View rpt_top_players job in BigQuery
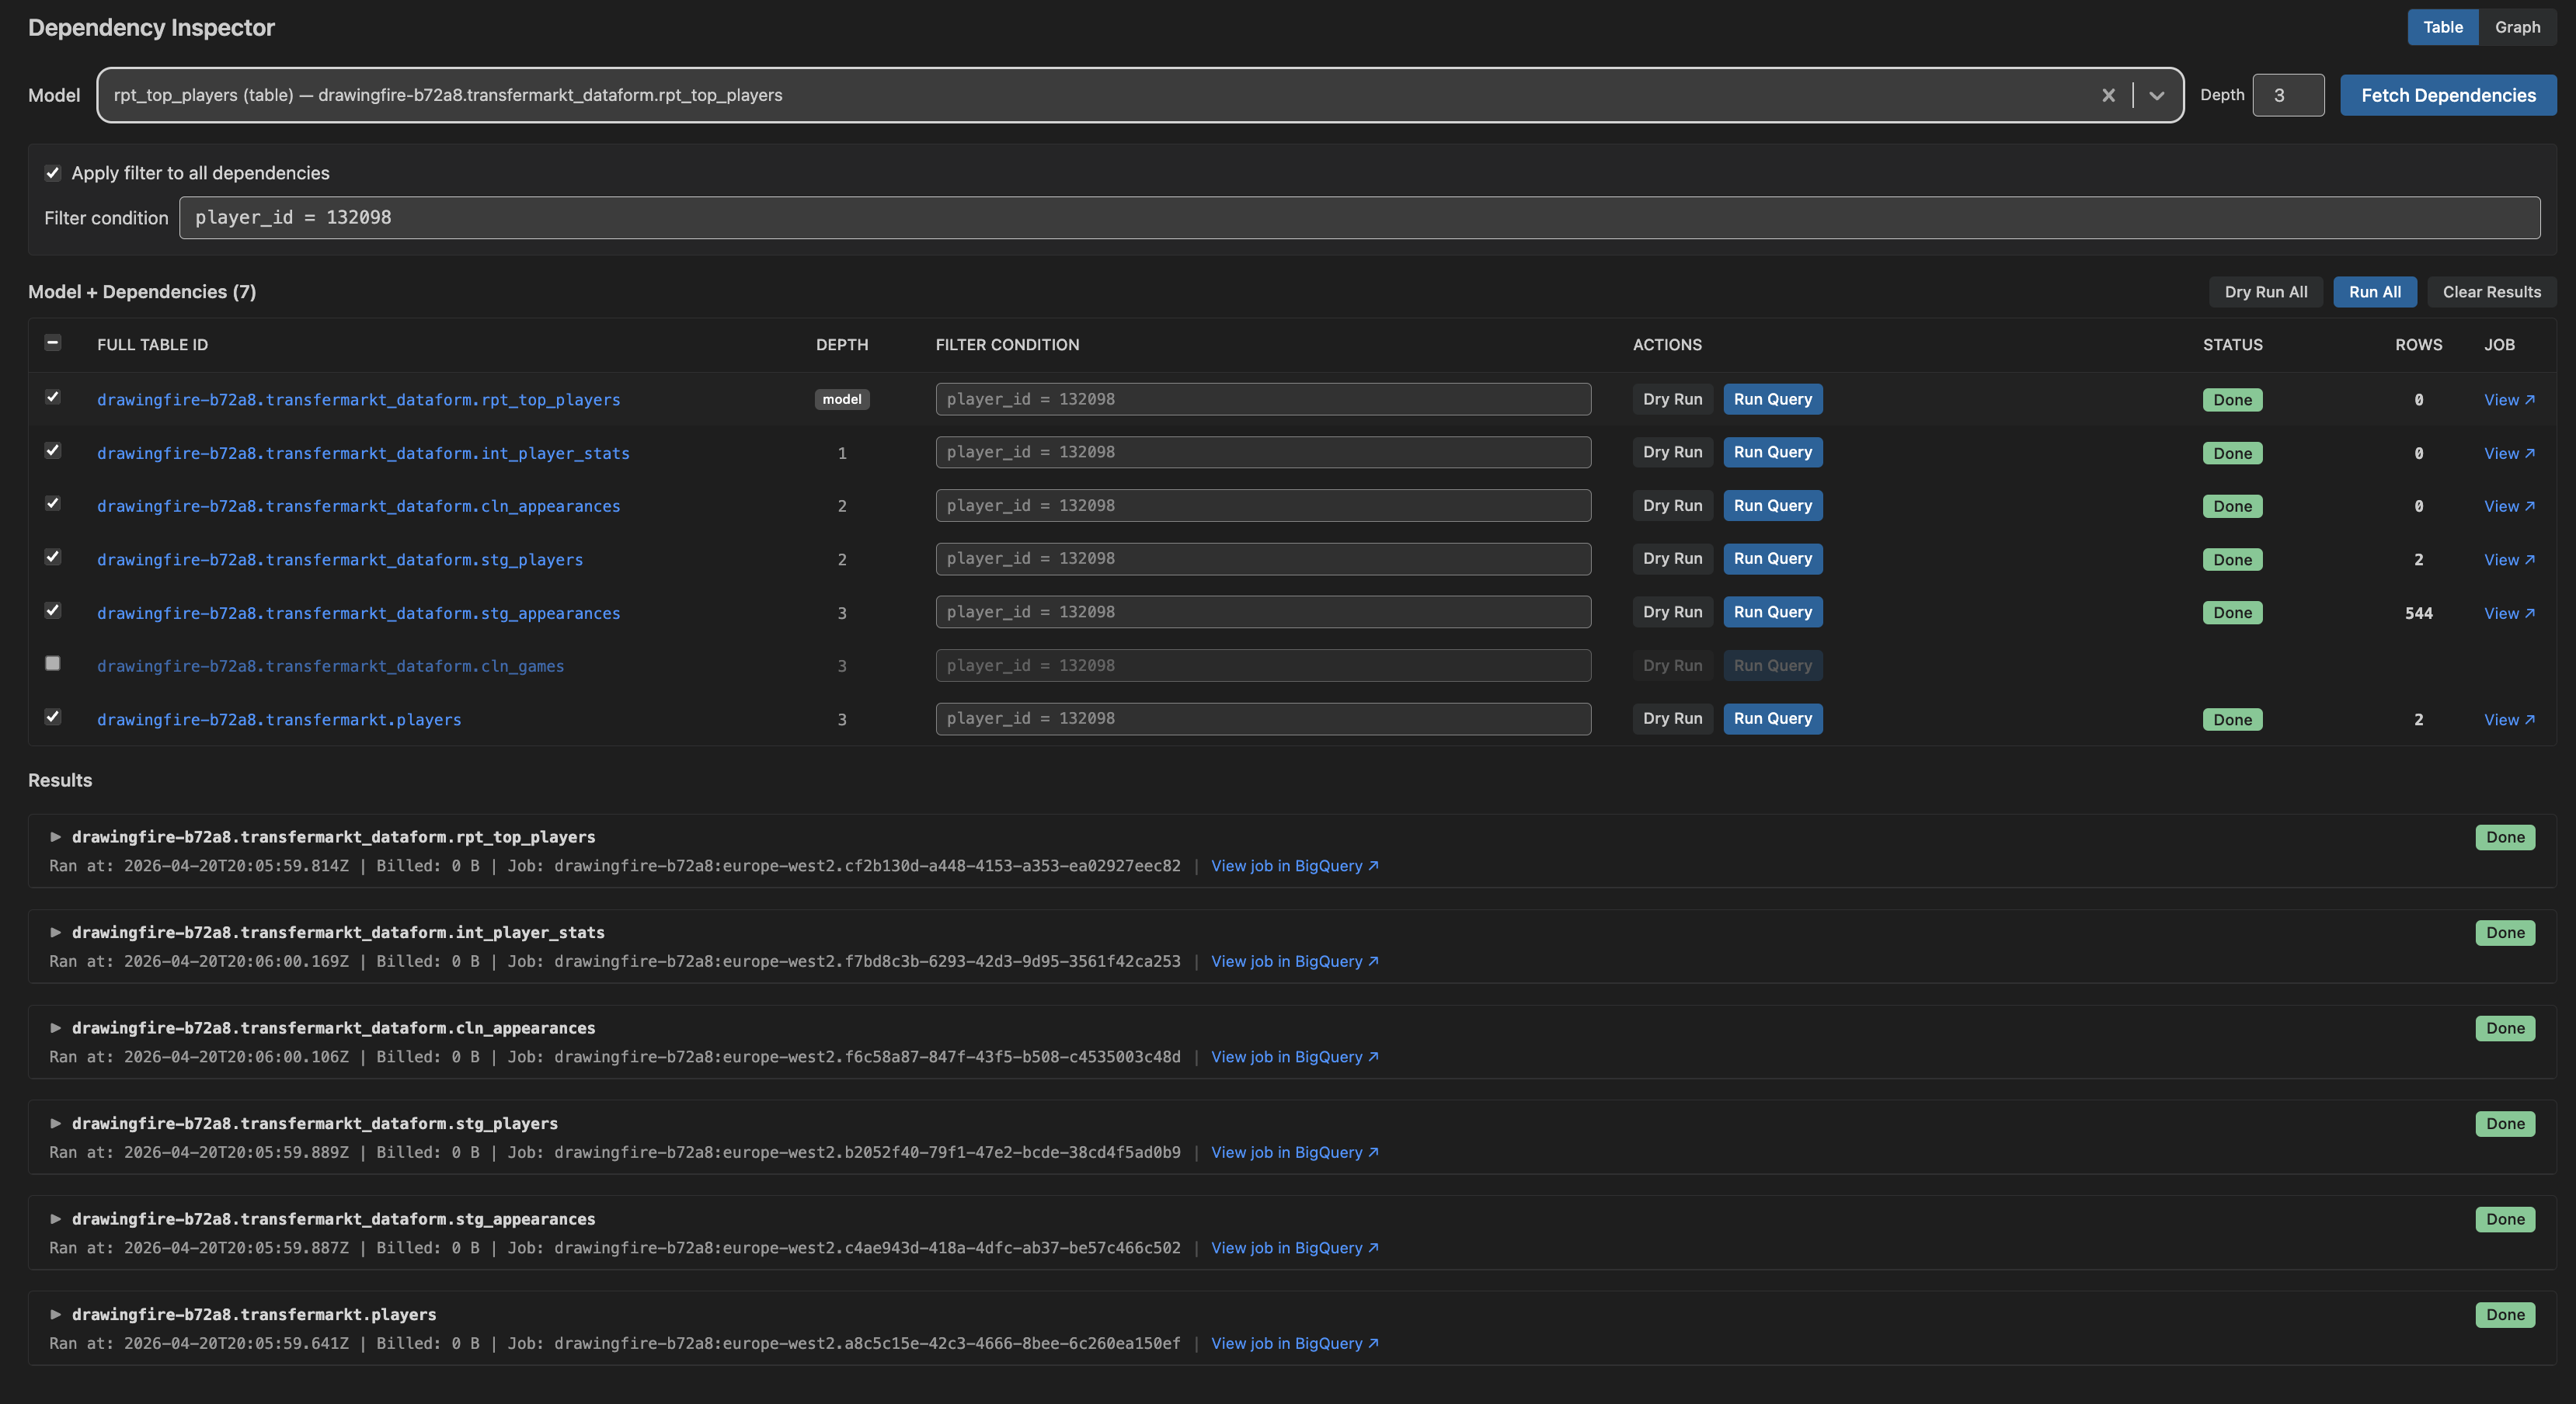Viewport: 2576px width, 1404px height. 1295,865
